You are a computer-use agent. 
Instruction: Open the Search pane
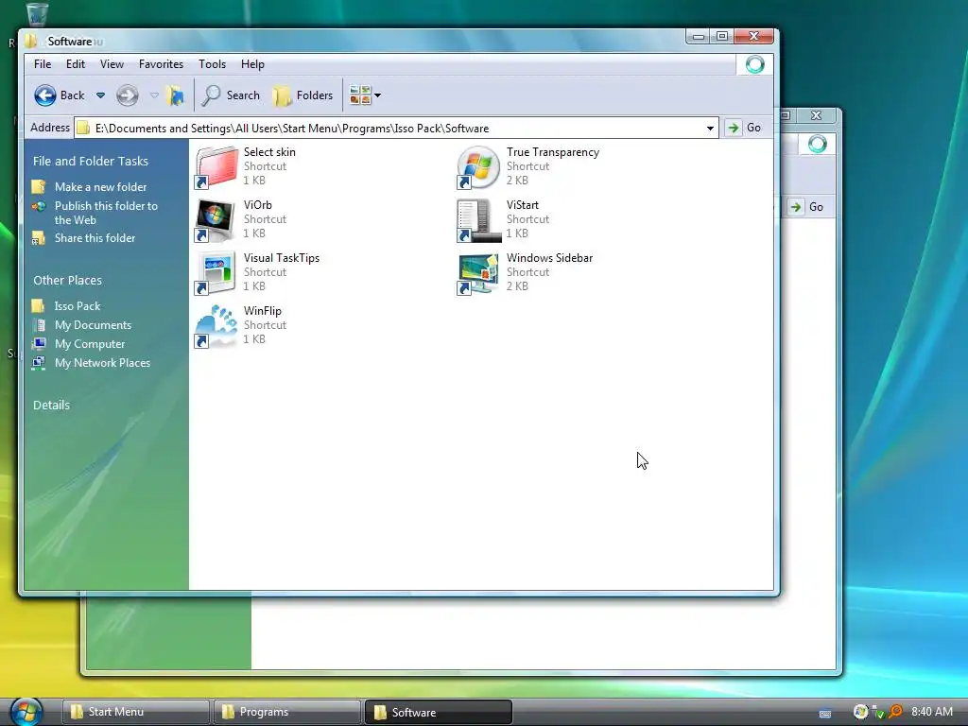coord(231,95)
